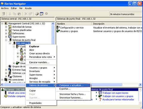Open Personalizar esta vista submenu
143x109 pixels.
(41, 57)
